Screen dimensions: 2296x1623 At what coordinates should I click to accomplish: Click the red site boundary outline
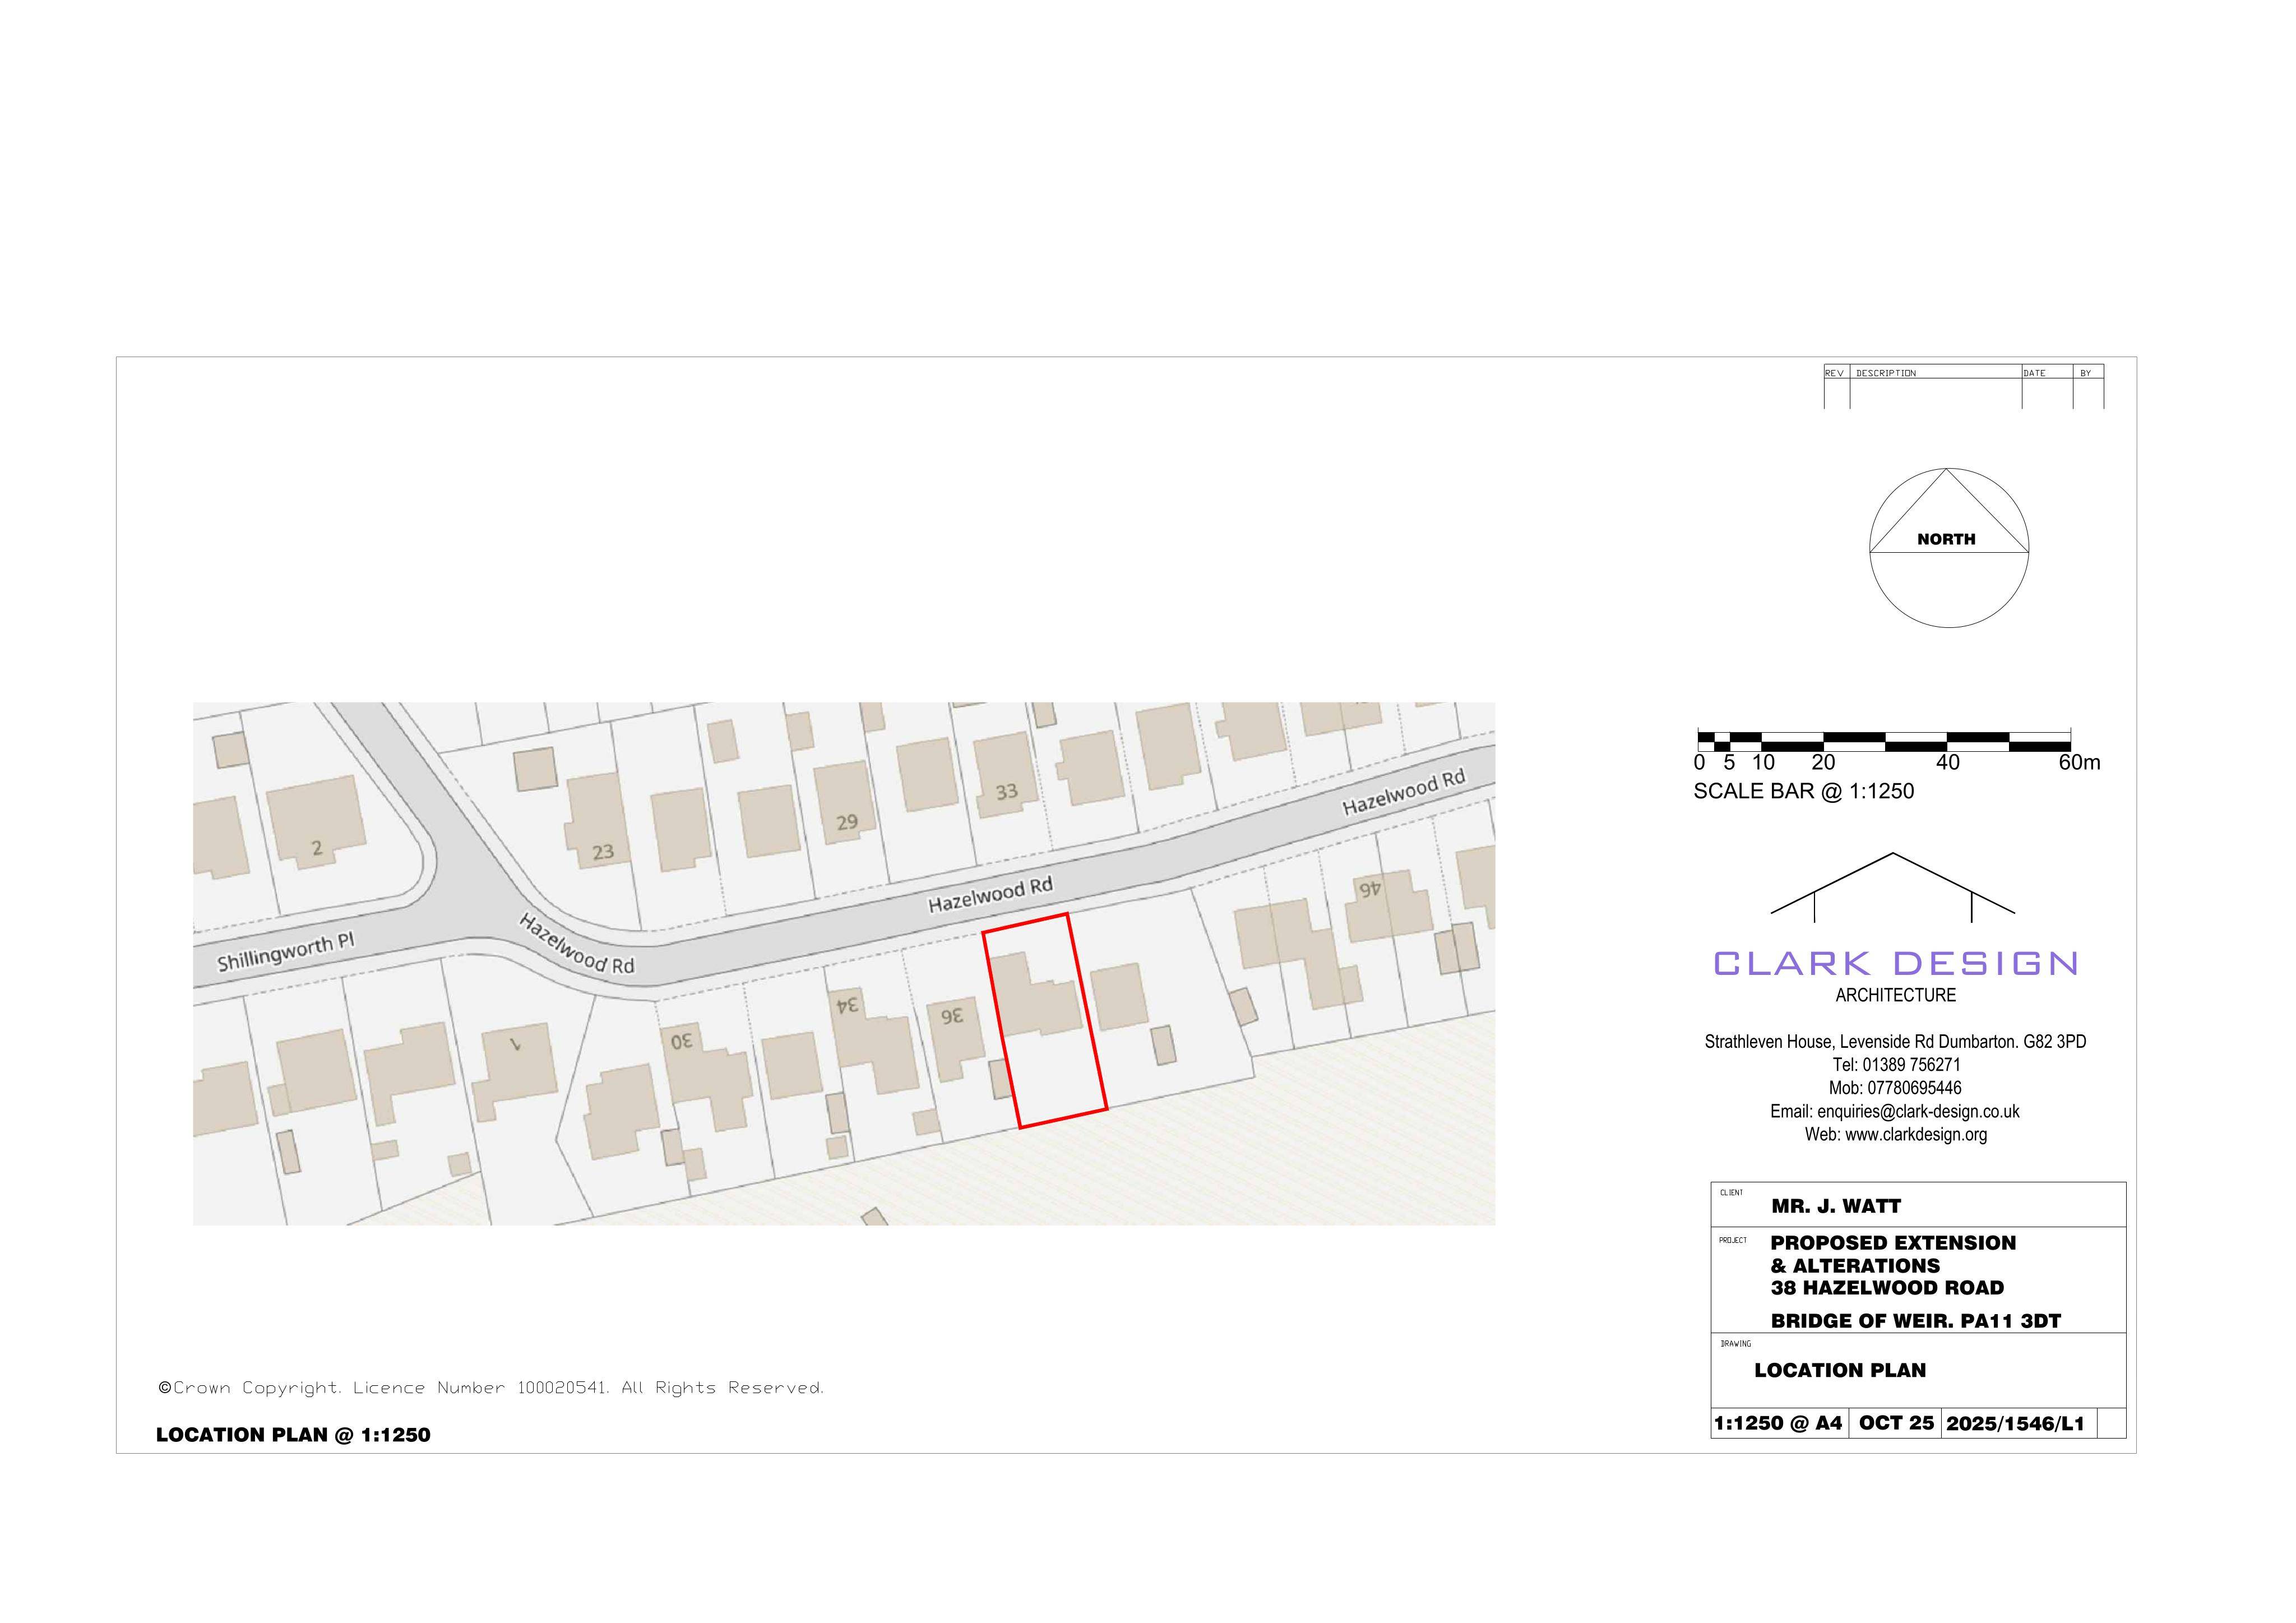pos(1044,1020)
